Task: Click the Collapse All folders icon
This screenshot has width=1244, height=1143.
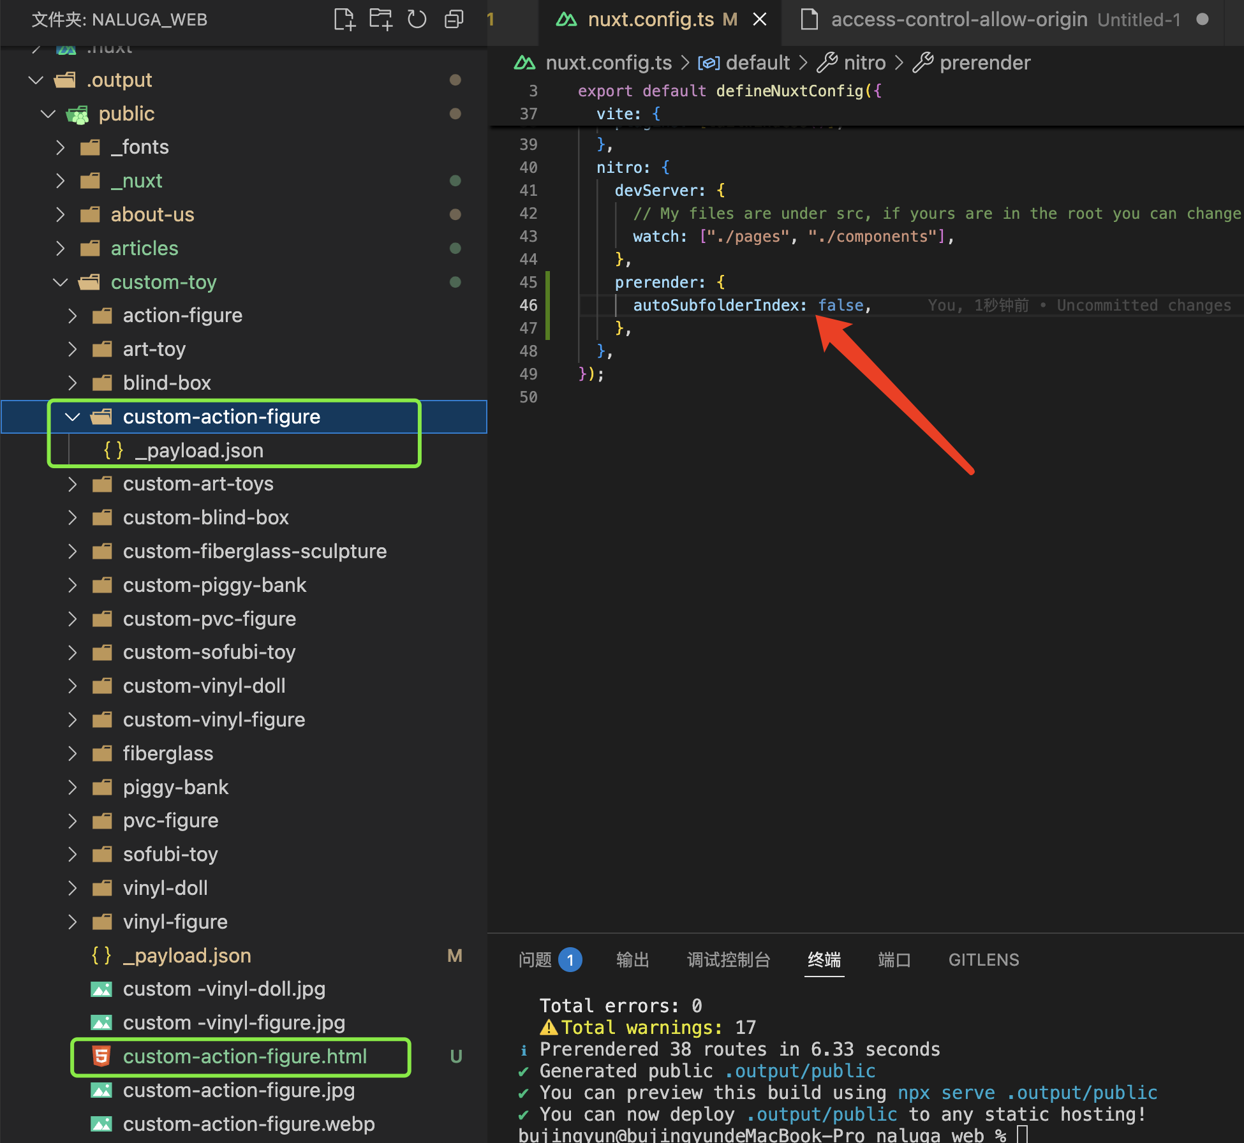Action: (454, 20)
